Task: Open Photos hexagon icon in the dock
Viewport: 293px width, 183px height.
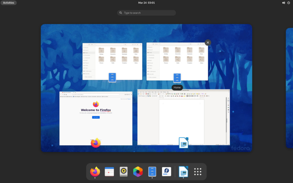Action: coord(138,172)
